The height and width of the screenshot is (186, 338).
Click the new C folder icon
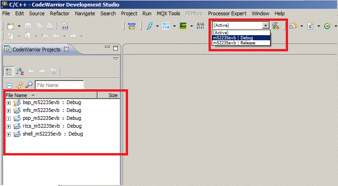(x=293, y=26)
